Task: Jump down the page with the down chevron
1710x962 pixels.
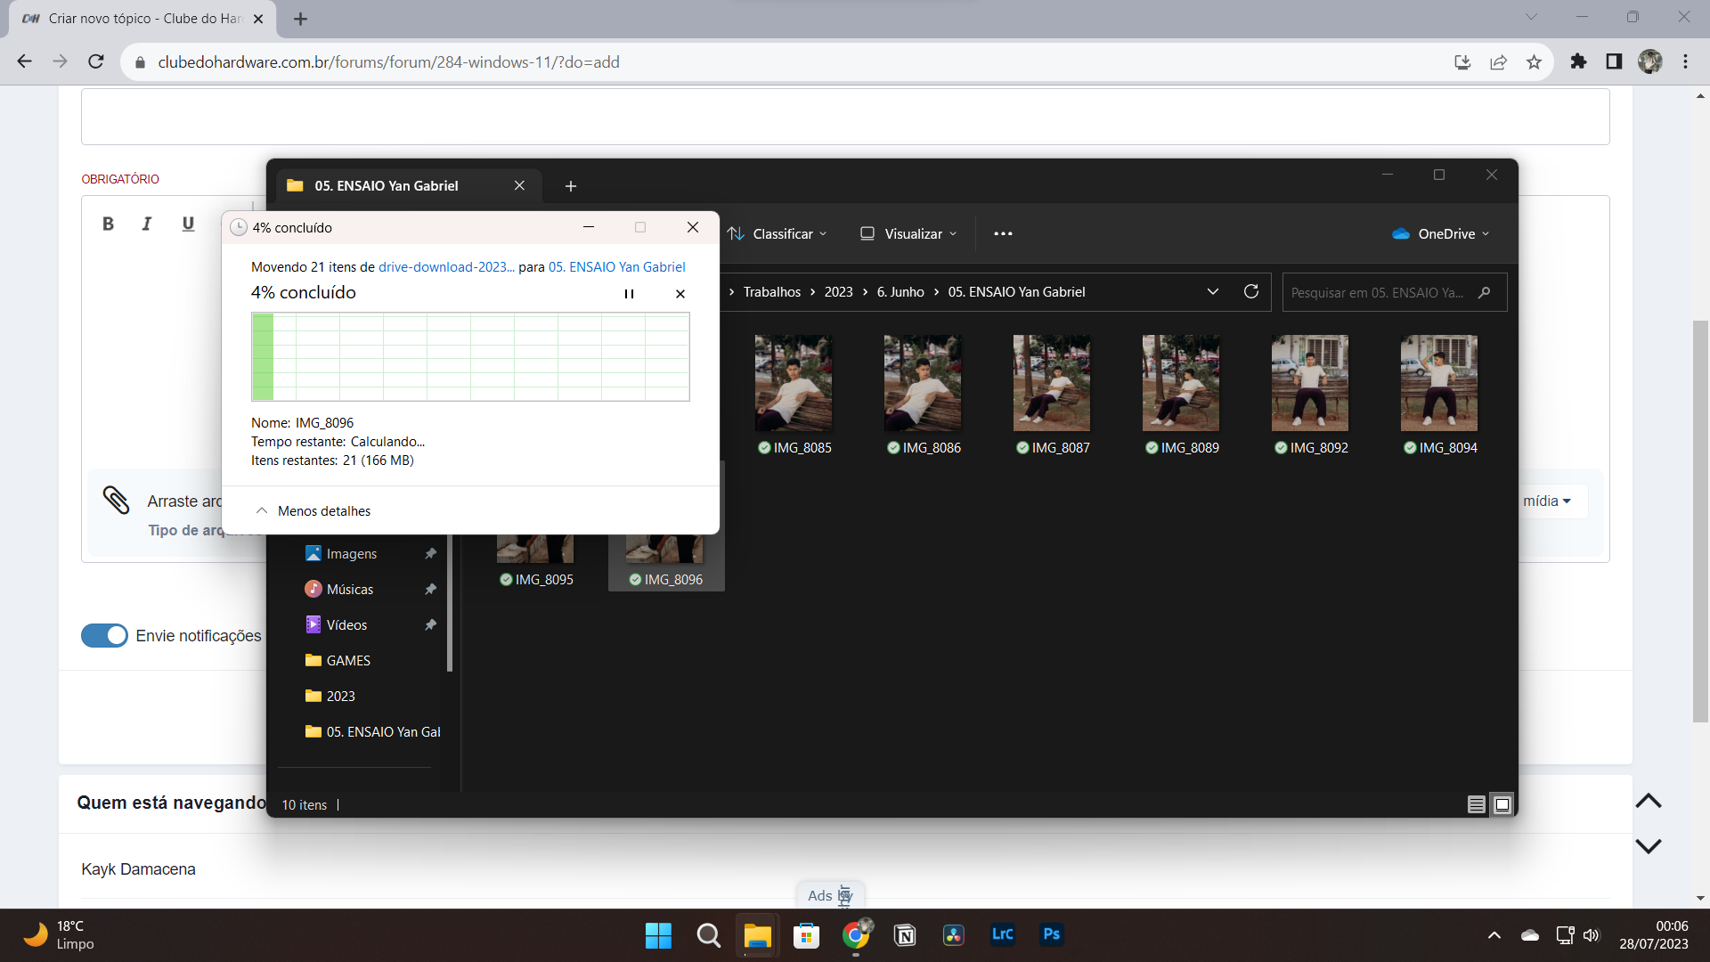Action: tap(1649, 846)
